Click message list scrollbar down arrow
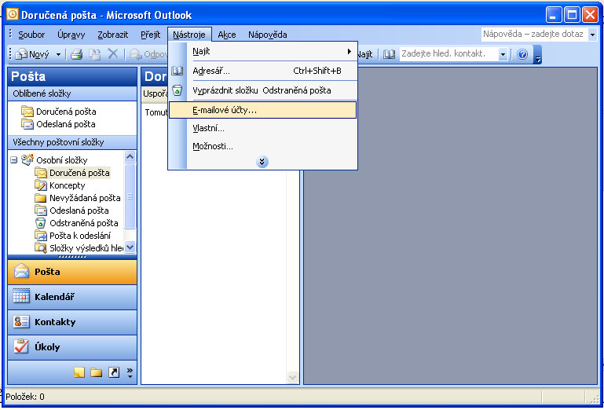 [x=292, y=378]
